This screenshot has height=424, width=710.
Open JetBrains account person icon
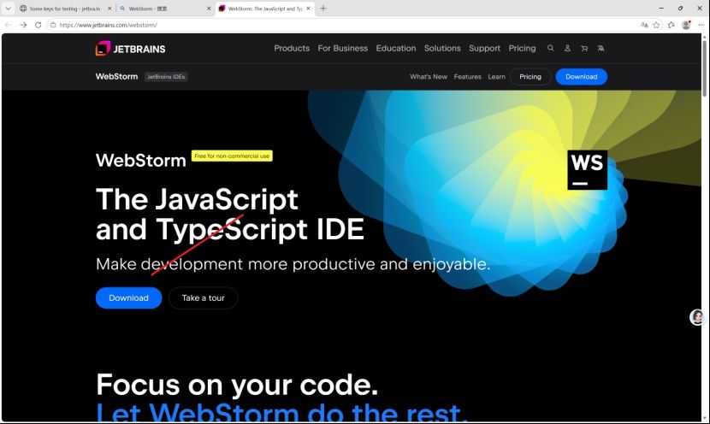point(567,48)
